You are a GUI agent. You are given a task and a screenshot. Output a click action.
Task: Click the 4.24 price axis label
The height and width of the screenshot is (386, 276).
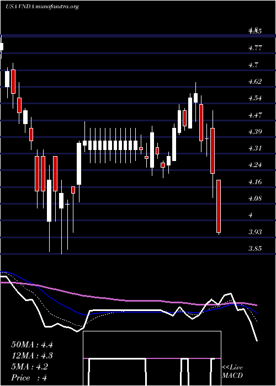[x=255, y=165]
